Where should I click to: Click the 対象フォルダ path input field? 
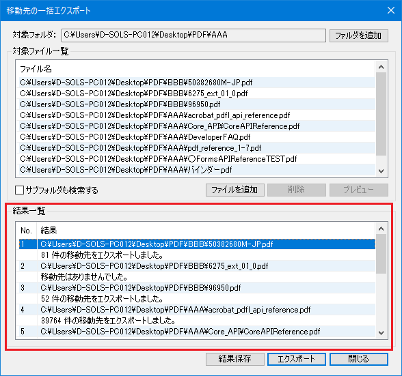click(x=193, y=35)
